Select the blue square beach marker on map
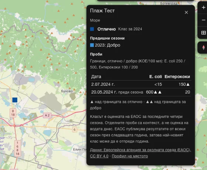Viewport: 207px width, 170px height. pos(15,100)
